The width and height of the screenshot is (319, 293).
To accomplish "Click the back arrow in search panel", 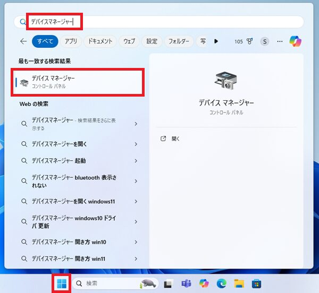I will (23, 41).
